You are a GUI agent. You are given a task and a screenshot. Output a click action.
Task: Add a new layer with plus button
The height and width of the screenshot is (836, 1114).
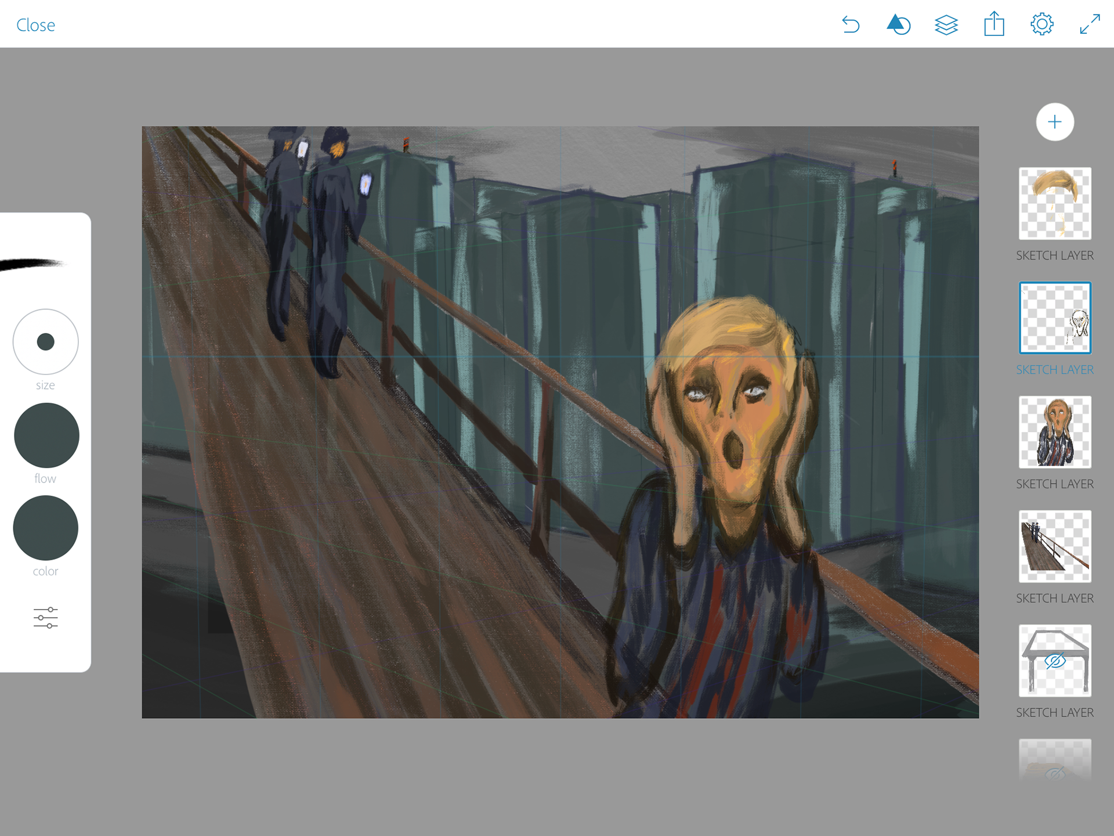[1055, 122]
